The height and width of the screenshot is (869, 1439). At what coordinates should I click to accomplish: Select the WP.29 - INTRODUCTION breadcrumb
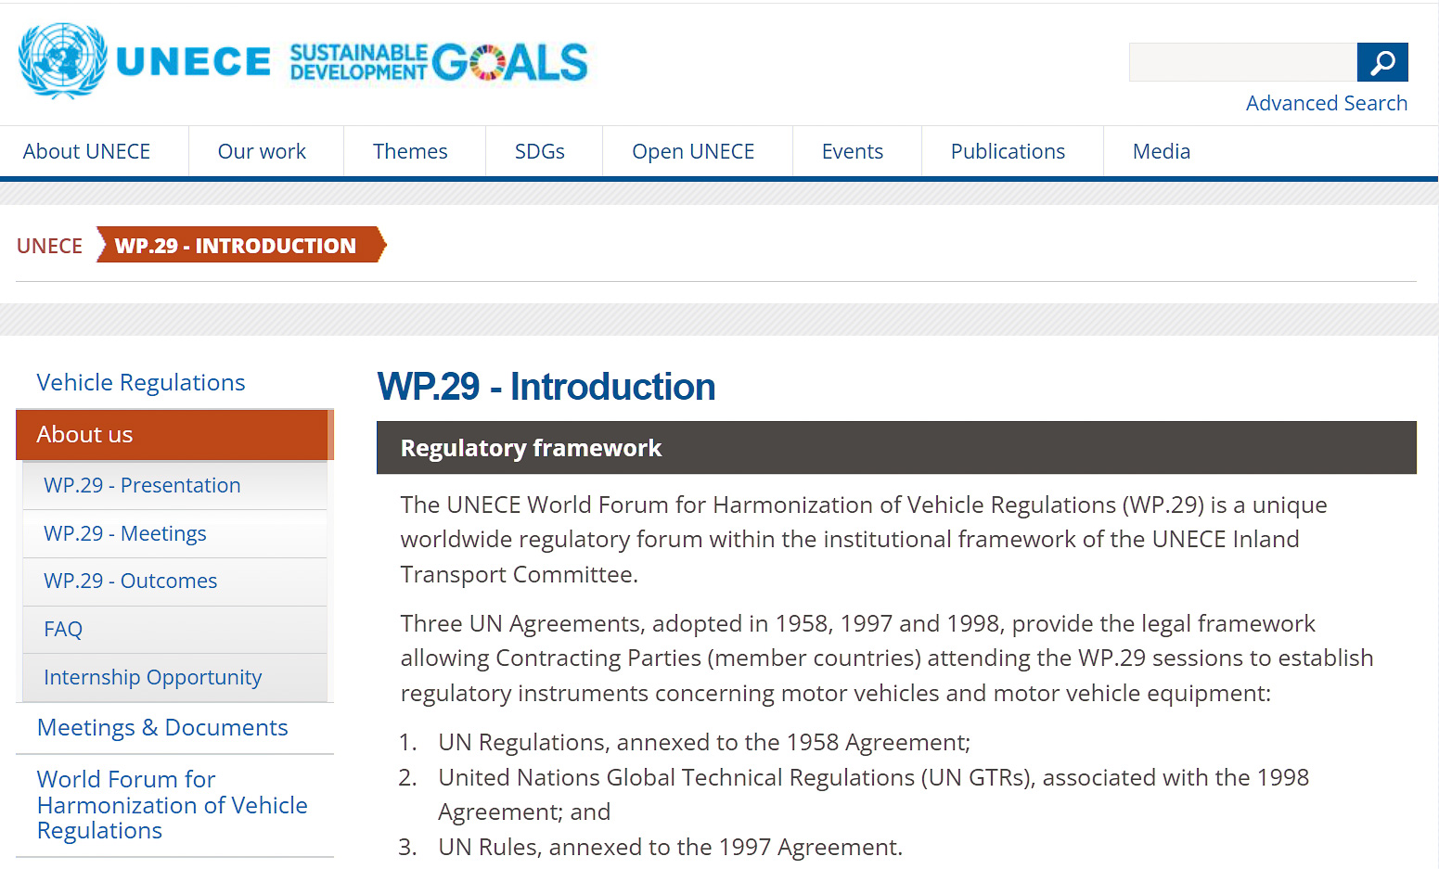click(237, 245)
